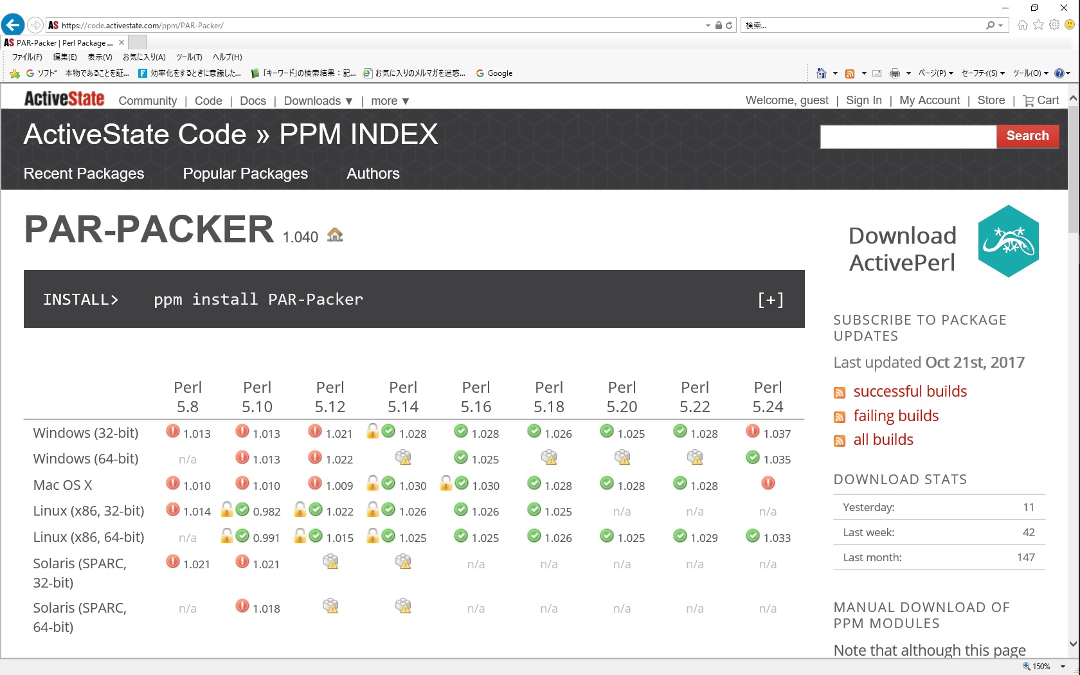Open the My Account link
1080x675 pixels.
tap(930, 100)
